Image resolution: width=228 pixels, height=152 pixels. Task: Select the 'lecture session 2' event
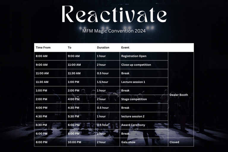pos(144,116)
